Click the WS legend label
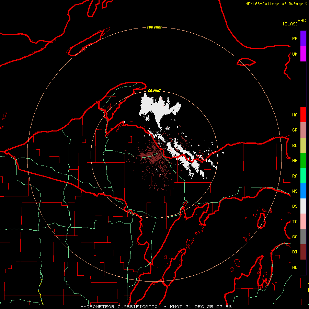Viewport: 309px width, 309px height. click(x=295, y=191)
